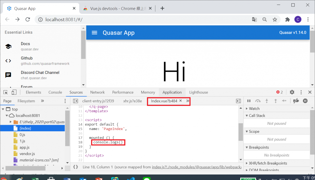The image size is (315, 180).
Task: Follow the source mapped index.js link
Action: click(197, 167)
